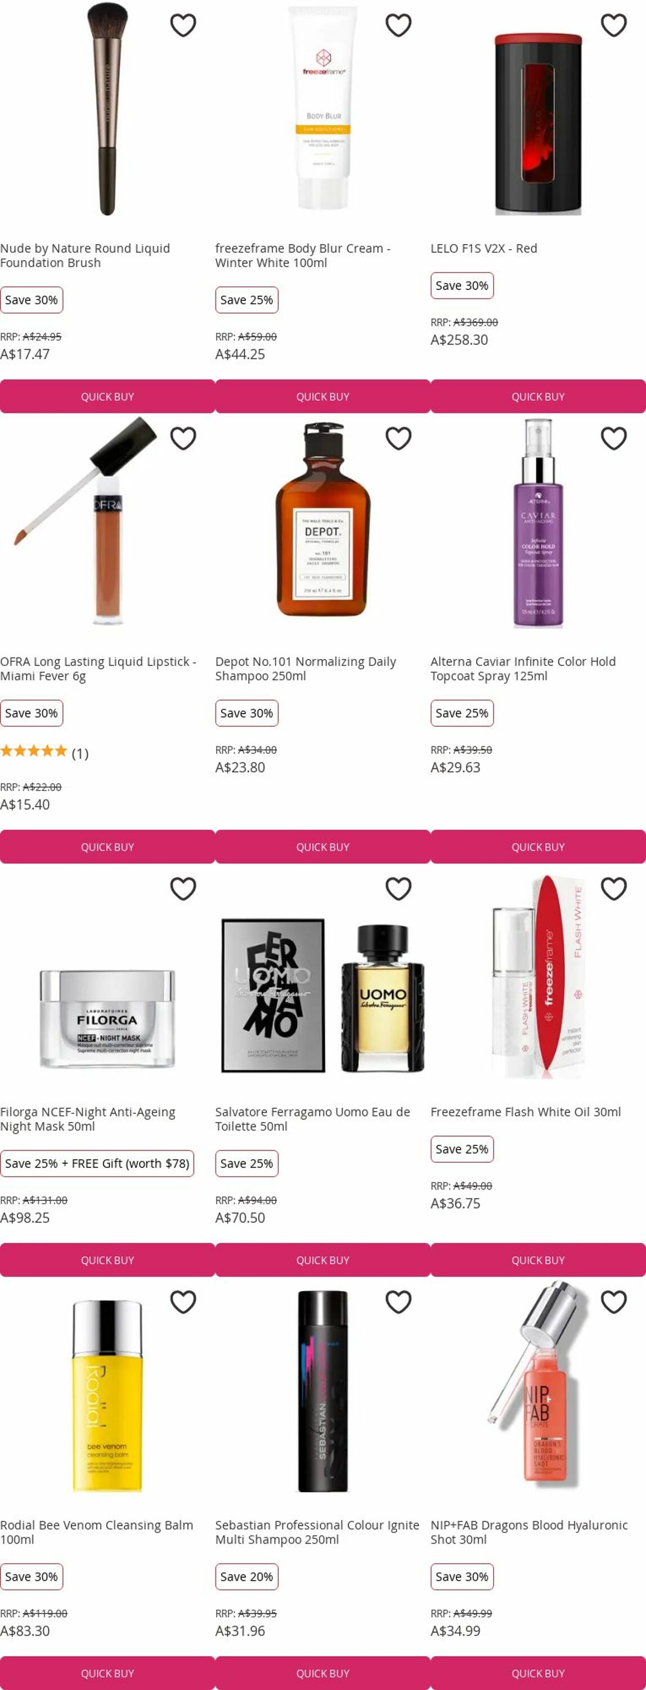Add Nude by Nature brush to wishlist
Viewport: 646px width, 1690px height.
click(183, 25)
